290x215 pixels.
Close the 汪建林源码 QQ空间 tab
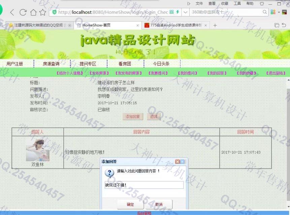pos(69,26)
